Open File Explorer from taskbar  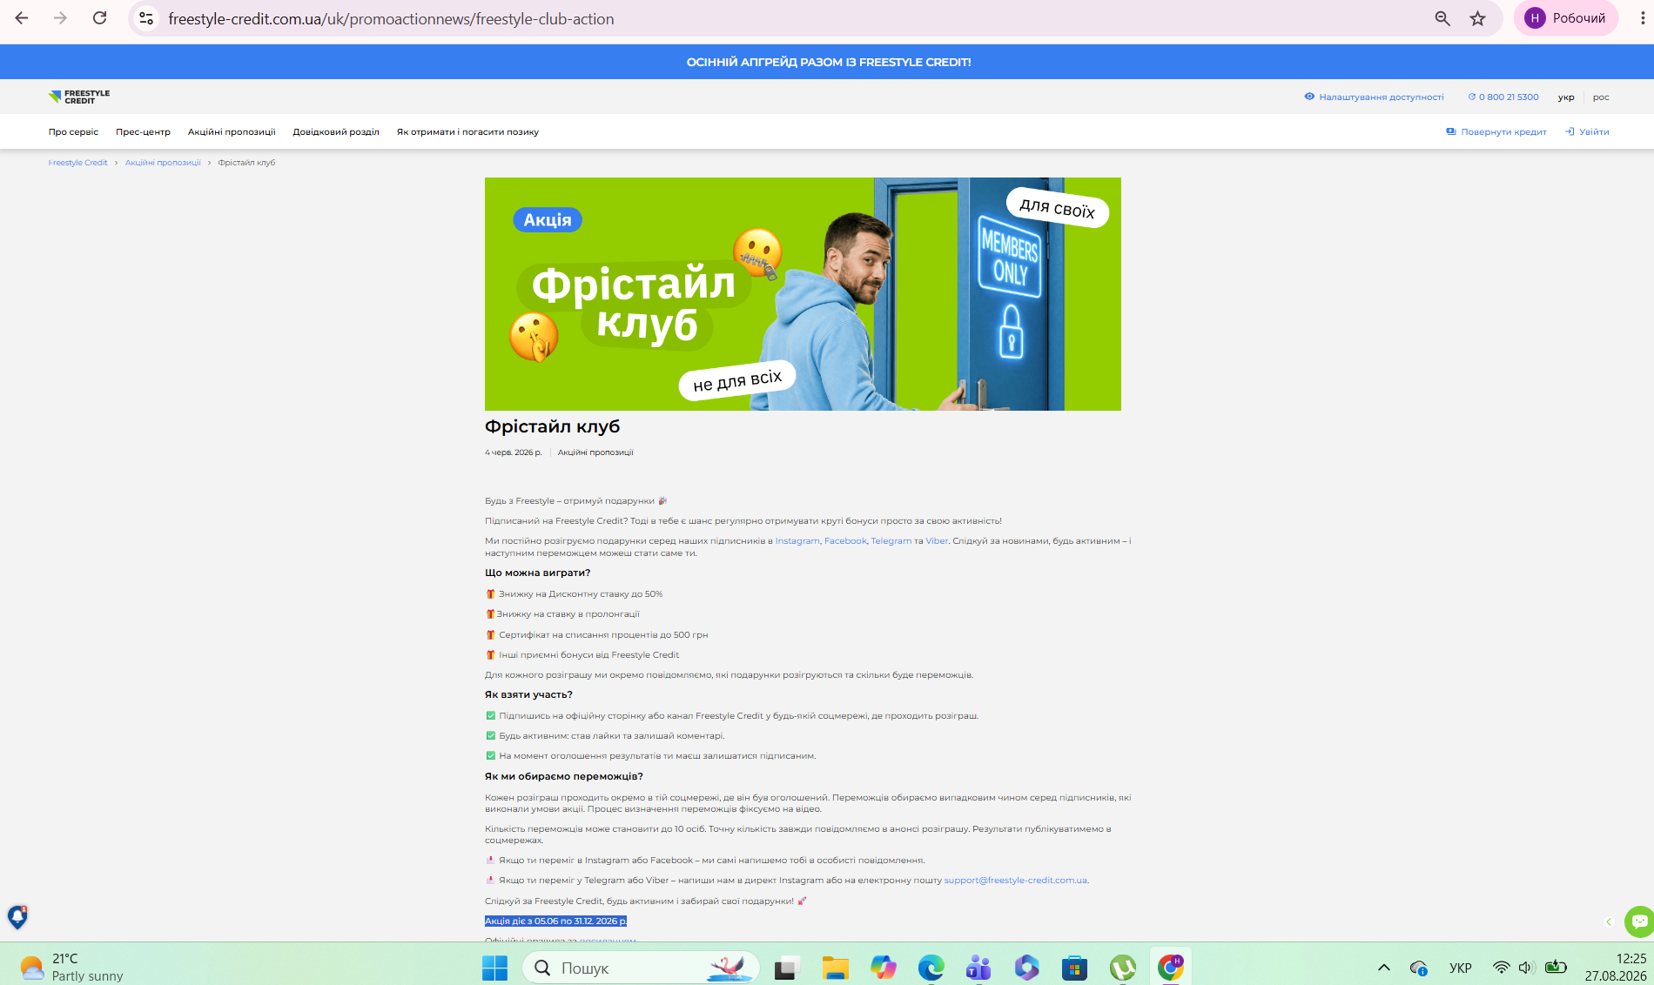tap(836, 968)
